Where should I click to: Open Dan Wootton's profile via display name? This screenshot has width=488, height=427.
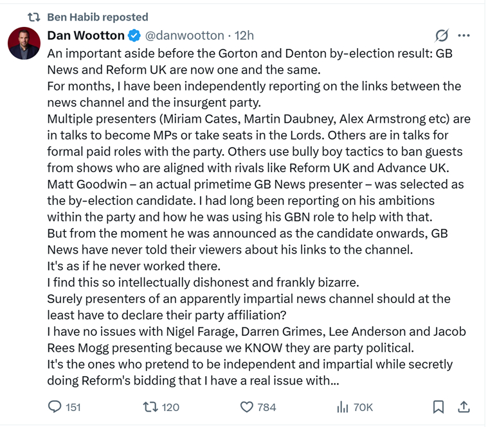[86, 35]
